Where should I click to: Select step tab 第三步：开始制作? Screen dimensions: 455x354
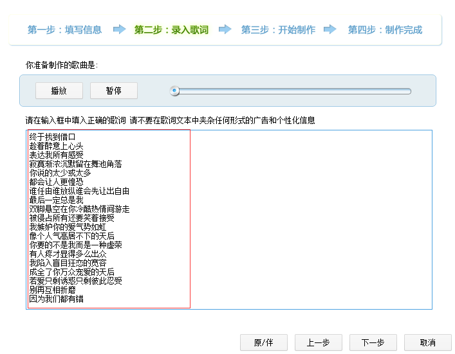(278, 30)
